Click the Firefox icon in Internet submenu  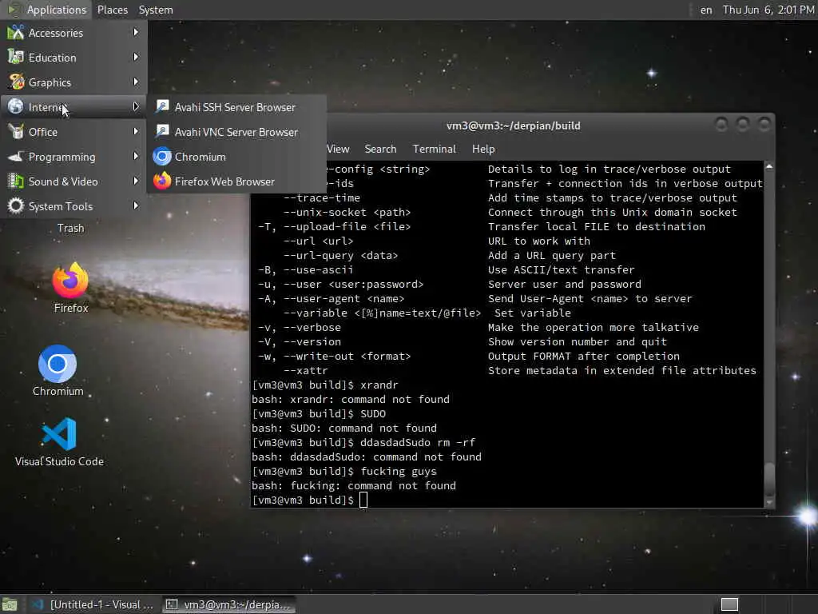point(162,181)
